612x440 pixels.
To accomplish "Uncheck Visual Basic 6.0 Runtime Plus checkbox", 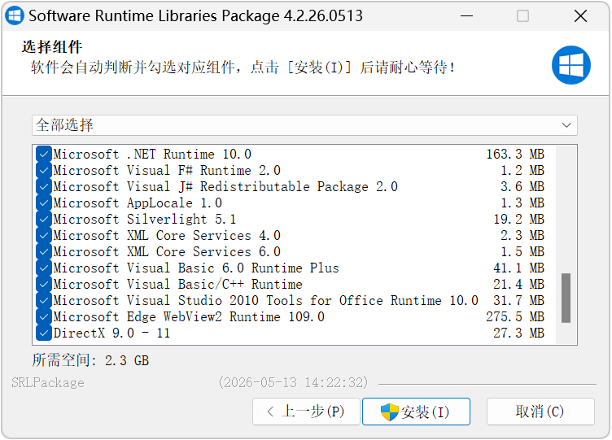I will 44,268.
